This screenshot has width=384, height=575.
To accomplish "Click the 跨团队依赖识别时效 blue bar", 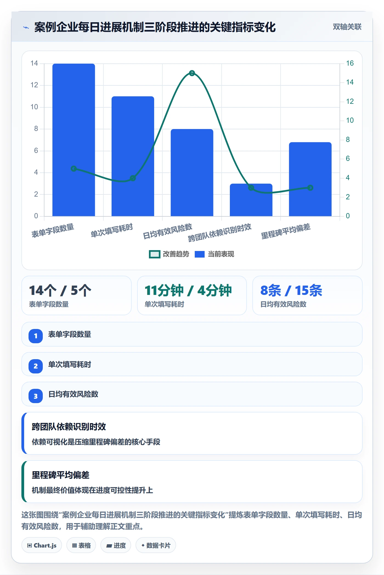I will 251,200.
